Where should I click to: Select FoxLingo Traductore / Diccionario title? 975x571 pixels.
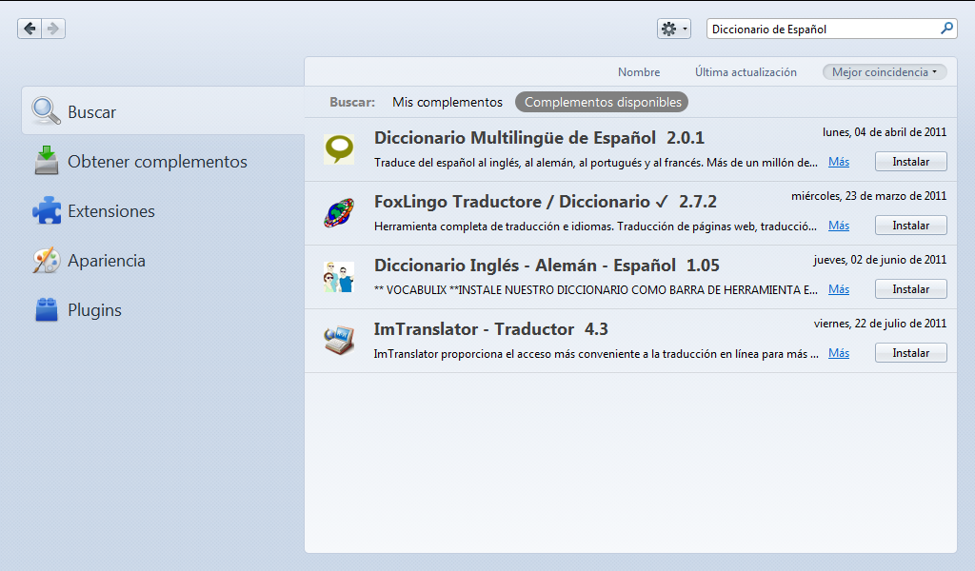tap(521, 202)
